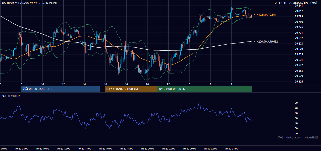Click price axis label 79.817
321x151 pixels.
[x=298, y=11]
